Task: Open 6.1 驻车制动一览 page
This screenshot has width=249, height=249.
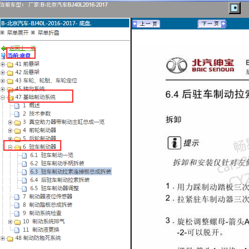Action: pos(52,155)
